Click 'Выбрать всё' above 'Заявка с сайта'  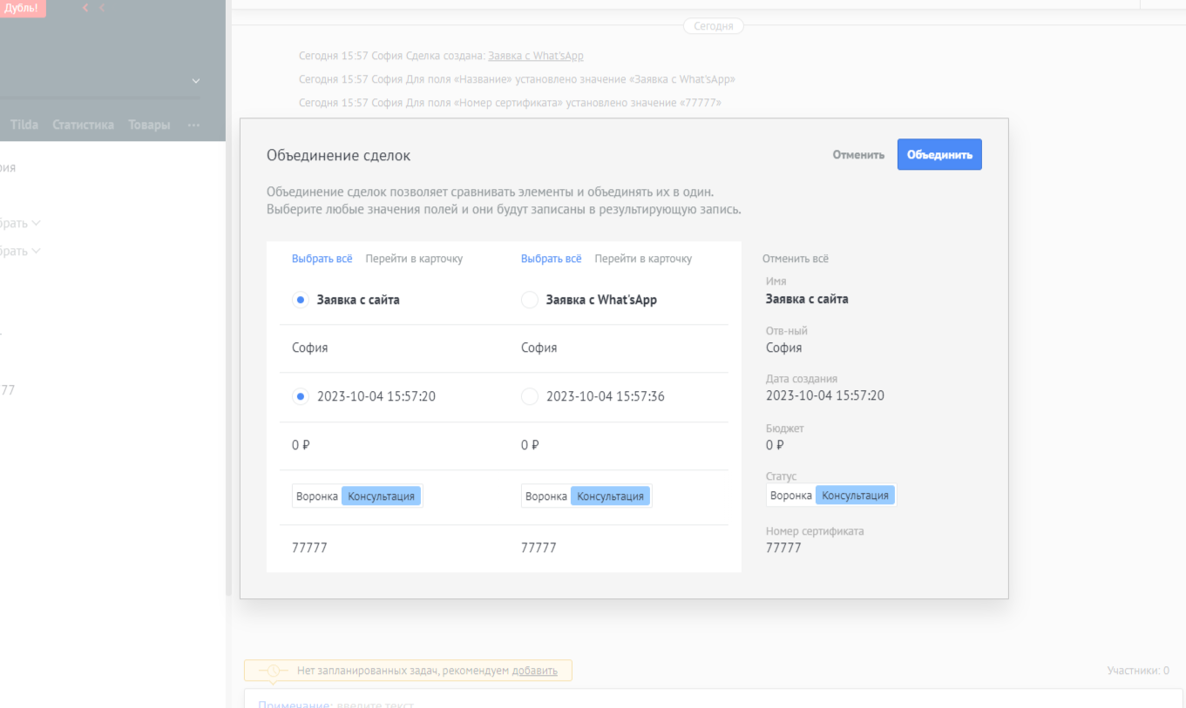tap(322, 259)
